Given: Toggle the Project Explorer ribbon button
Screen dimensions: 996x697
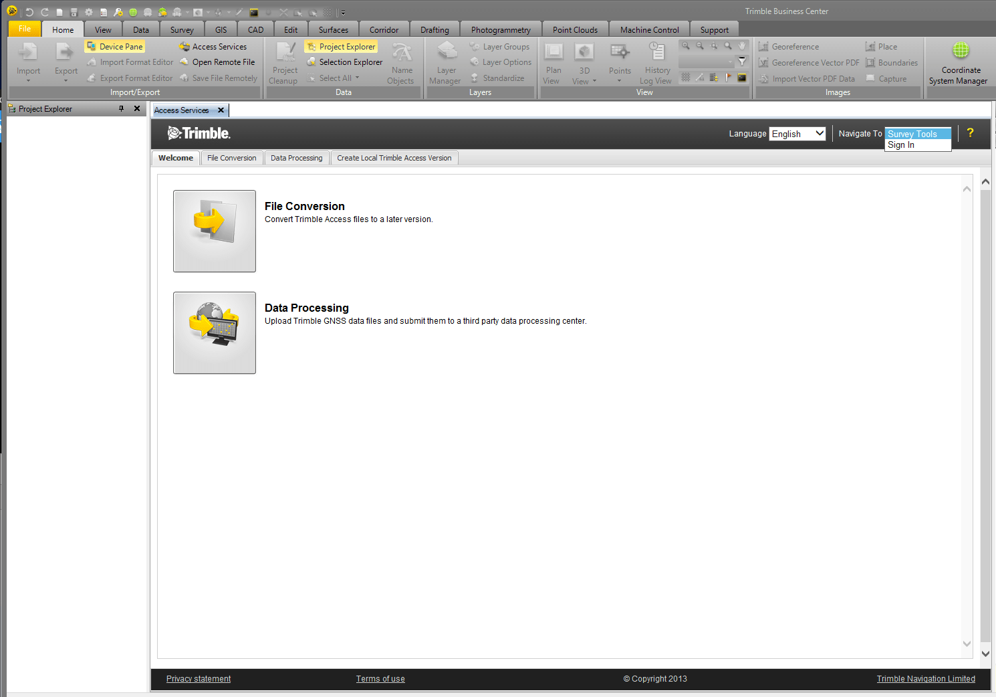Looking at the screenshot, I should click(341, 47).
